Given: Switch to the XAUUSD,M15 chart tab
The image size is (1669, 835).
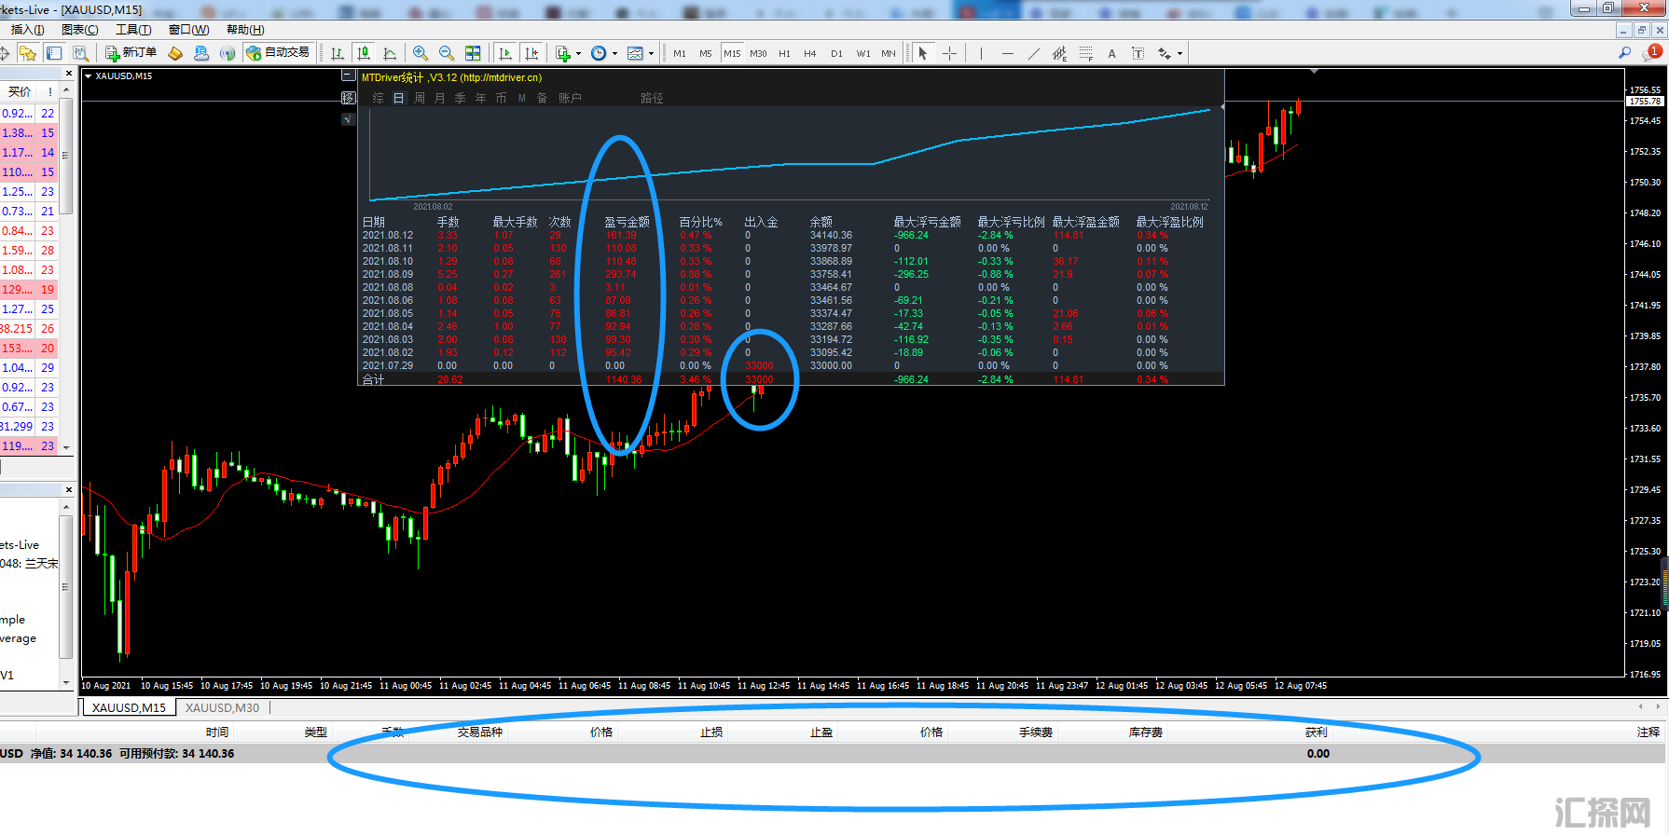Looking at the screenshot, I should (129, 707).
